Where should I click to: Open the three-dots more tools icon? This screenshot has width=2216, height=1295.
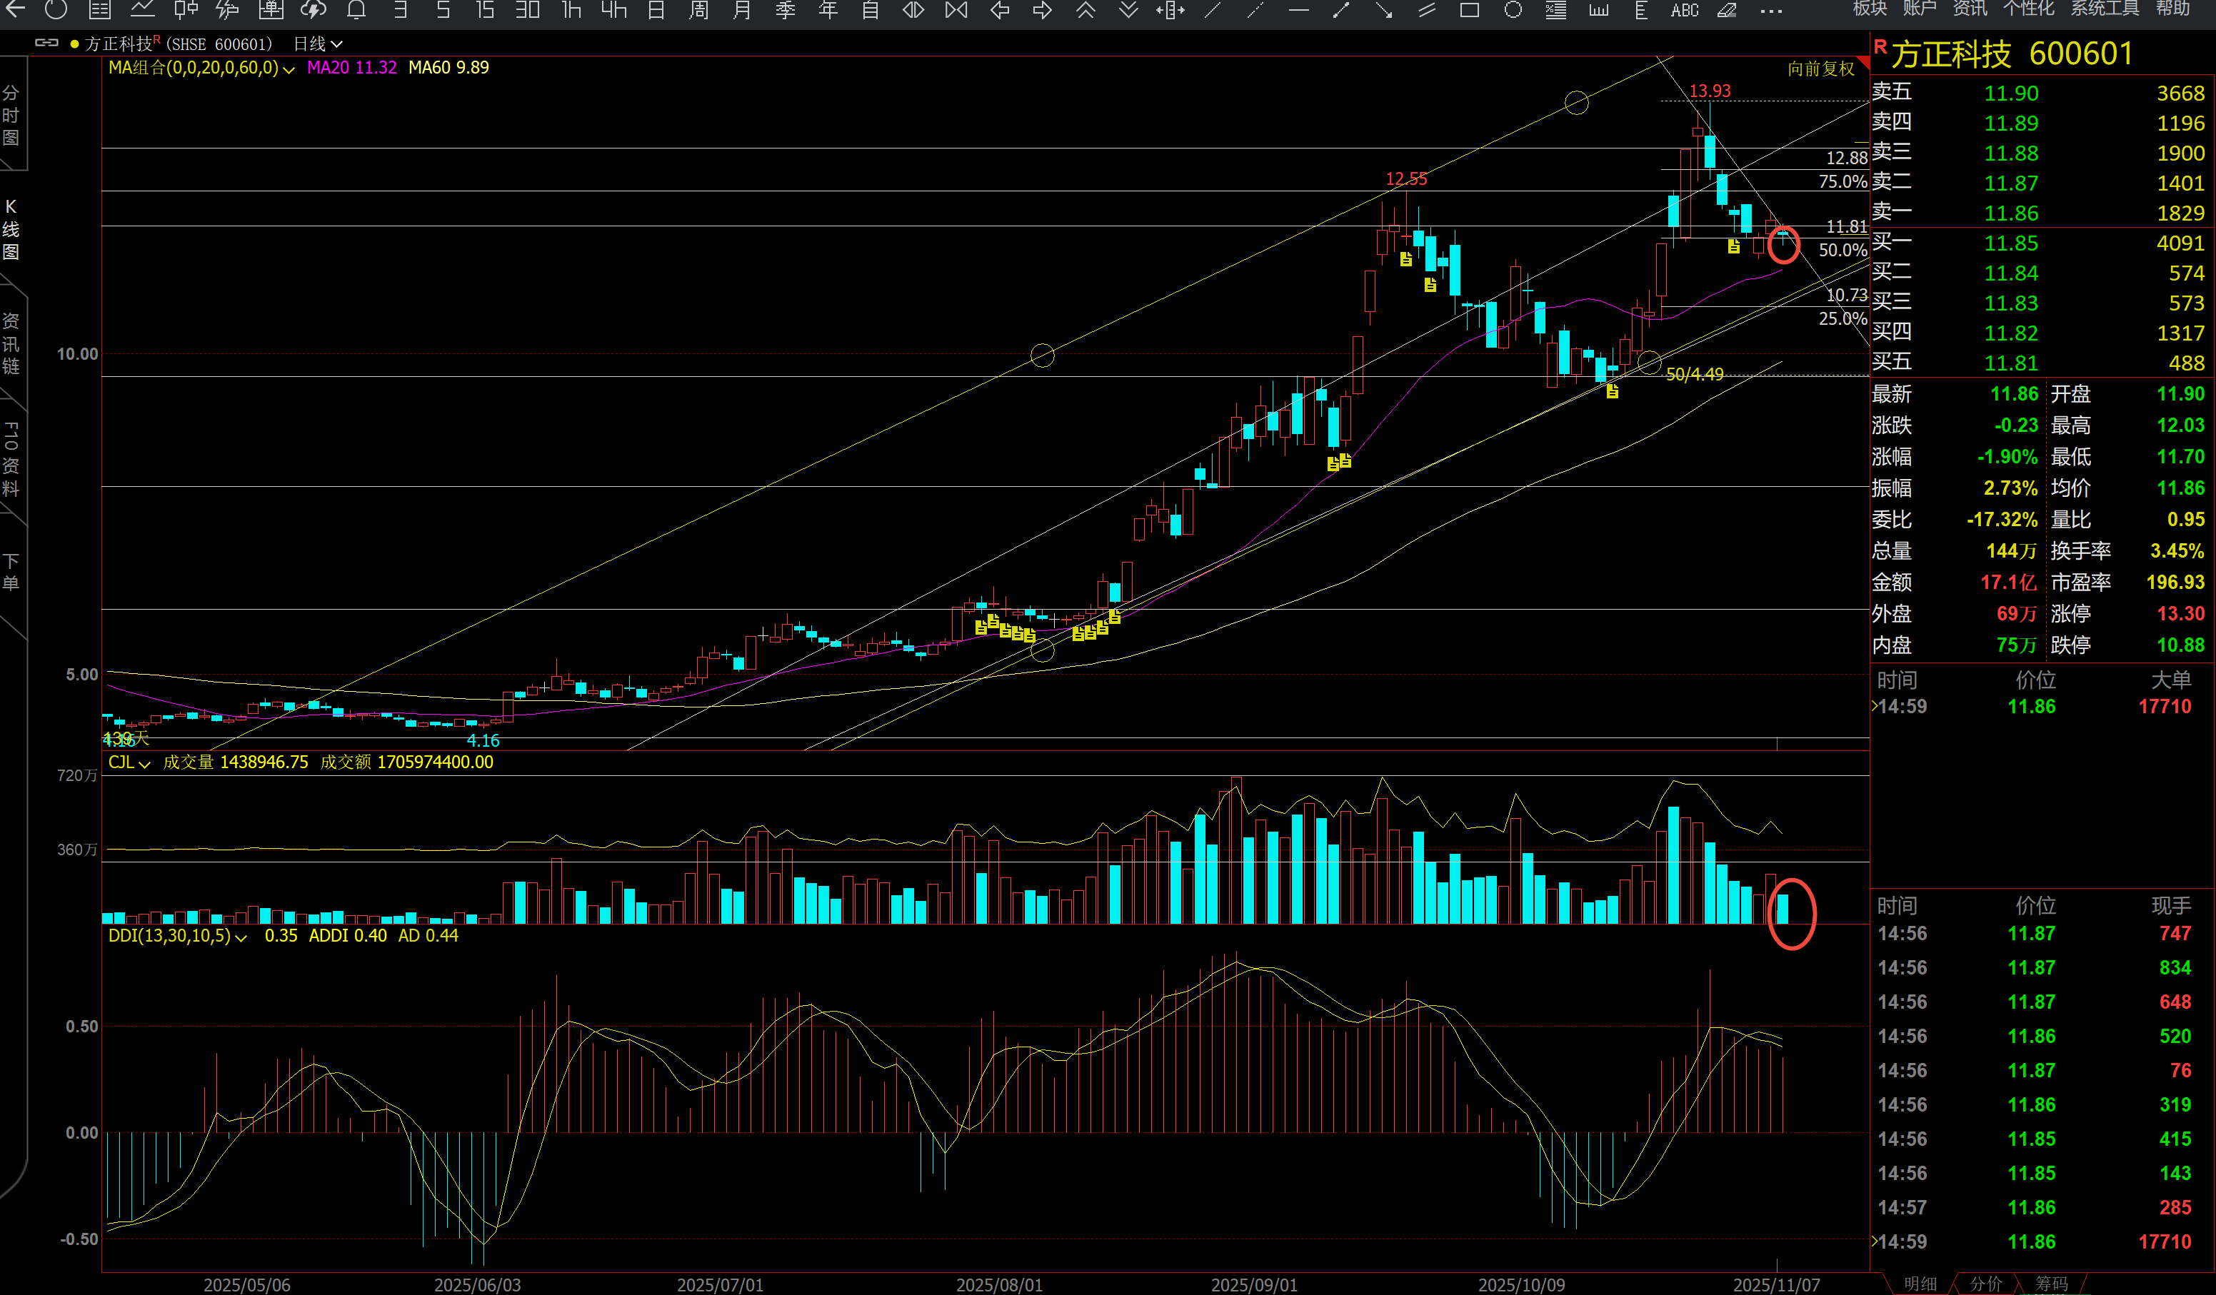pyautogui.click(x=1771, y=11)
